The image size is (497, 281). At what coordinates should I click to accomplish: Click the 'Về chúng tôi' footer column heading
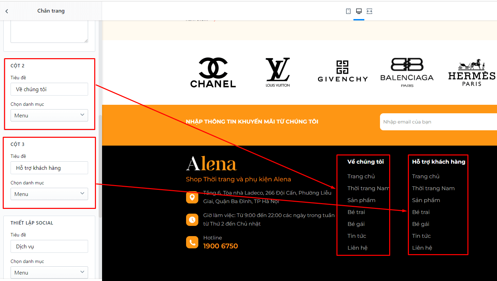365,162
